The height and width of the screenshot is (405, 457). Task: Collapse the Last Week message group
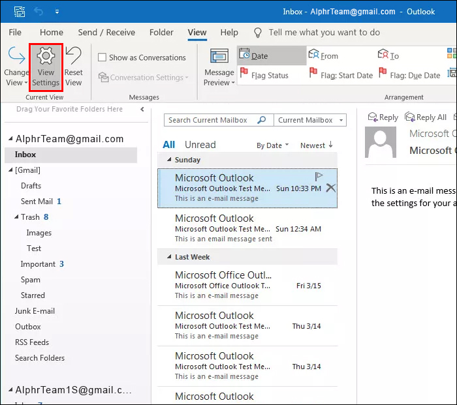(x=169, y=257)
